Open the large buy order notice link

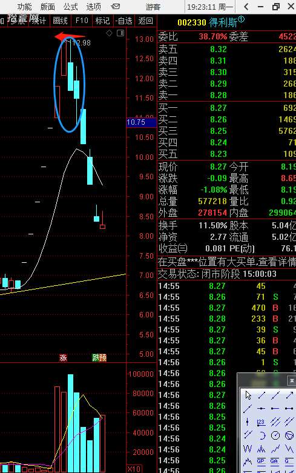[226, 262]
